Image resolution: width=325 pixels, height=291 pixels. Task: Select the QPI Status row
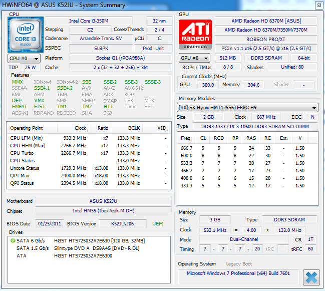[89, 183]
